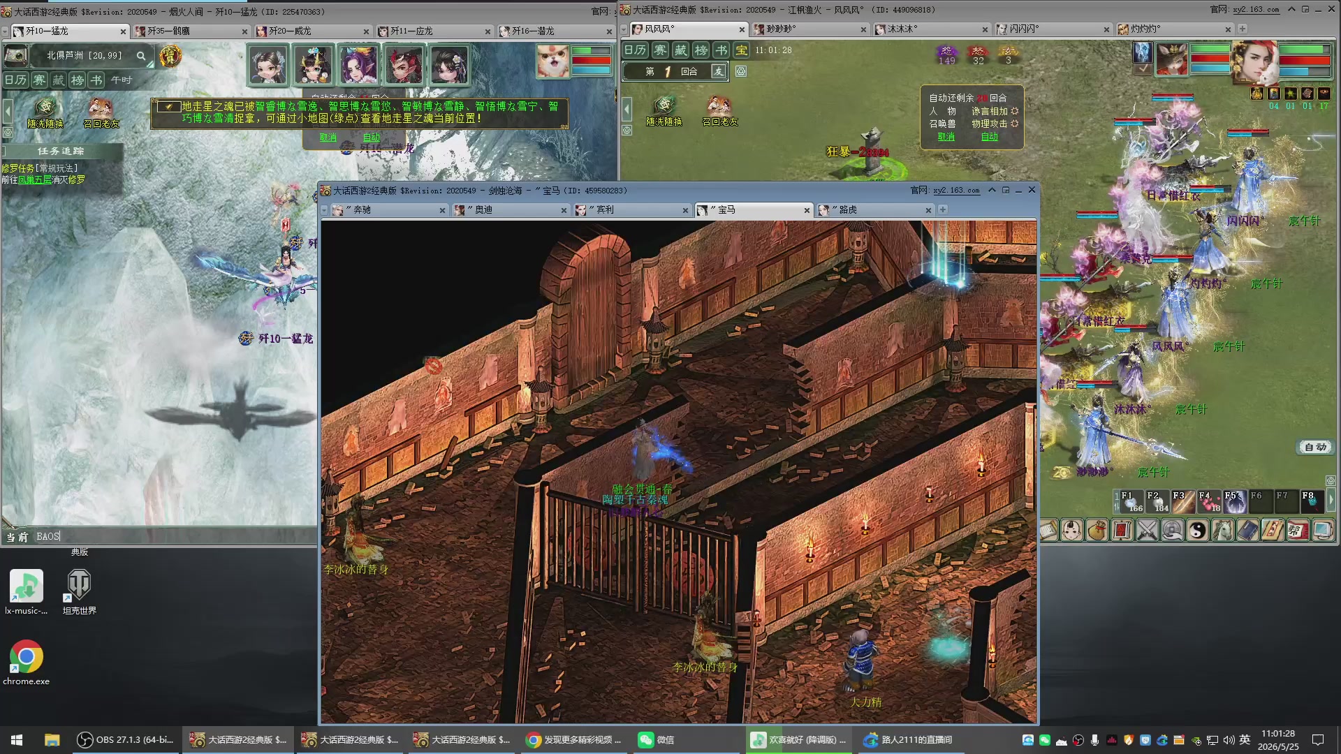Open tab list dropdown in left game window

tap(5, 31)
